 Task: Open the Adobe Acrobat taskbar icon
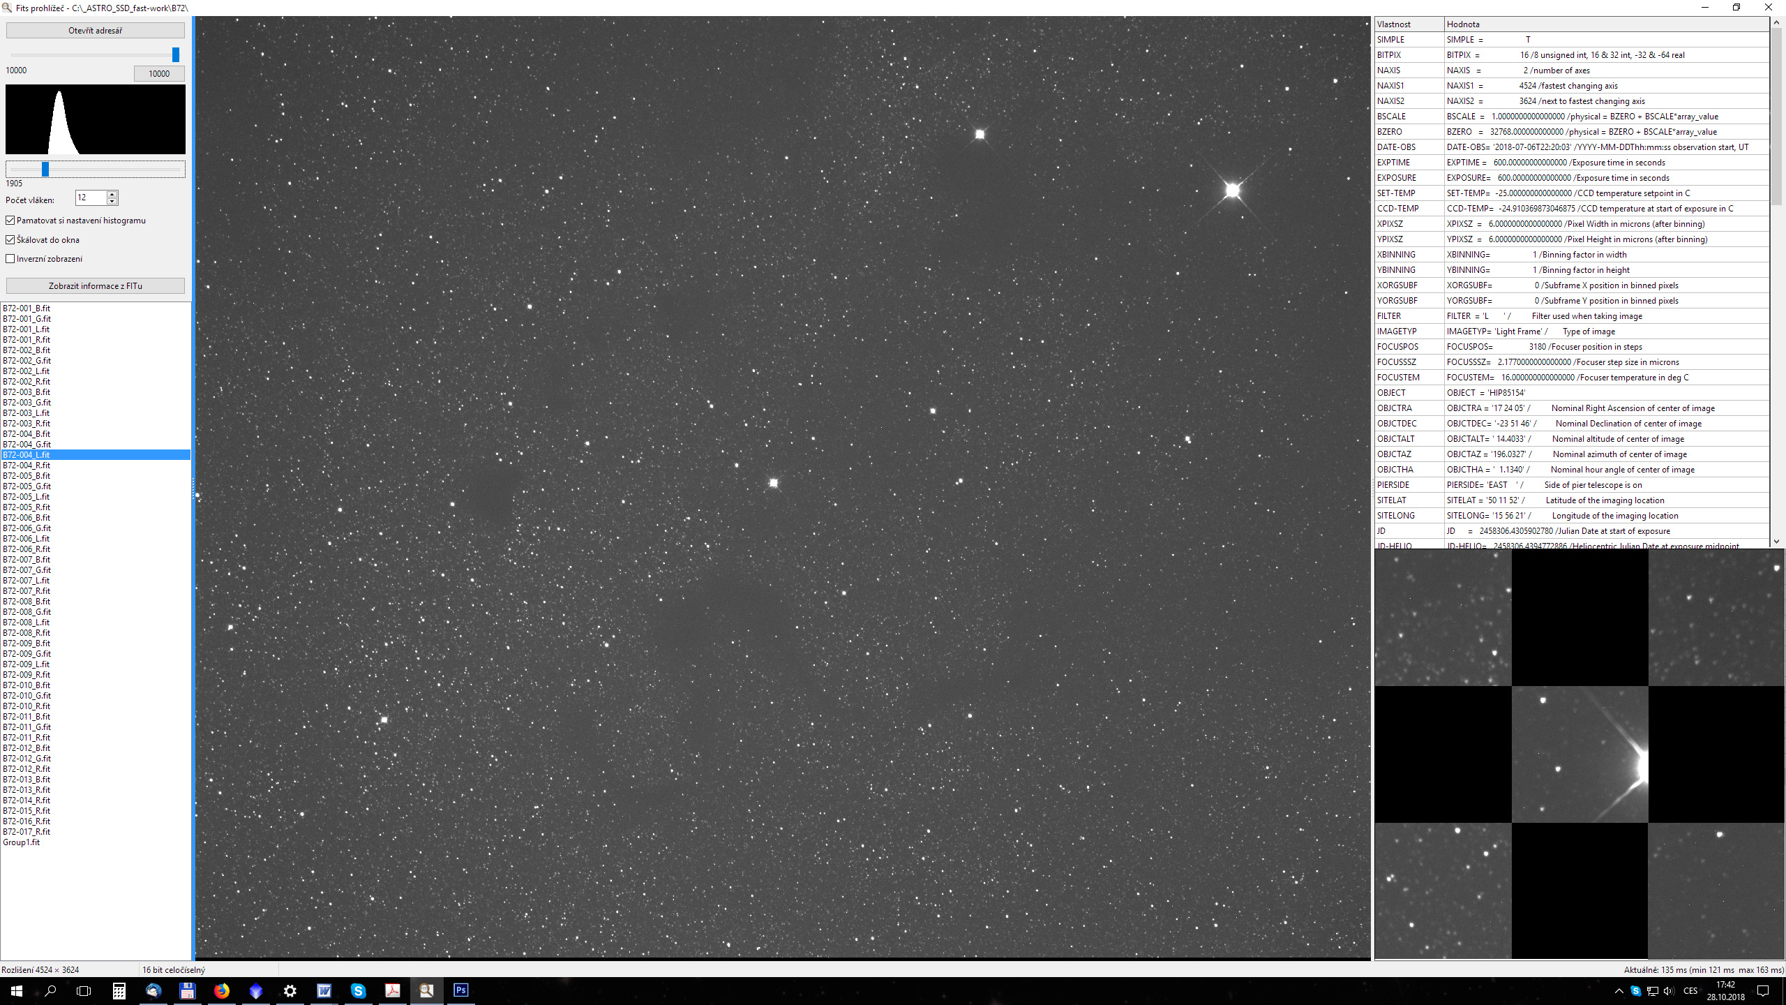tap(392, 990)
